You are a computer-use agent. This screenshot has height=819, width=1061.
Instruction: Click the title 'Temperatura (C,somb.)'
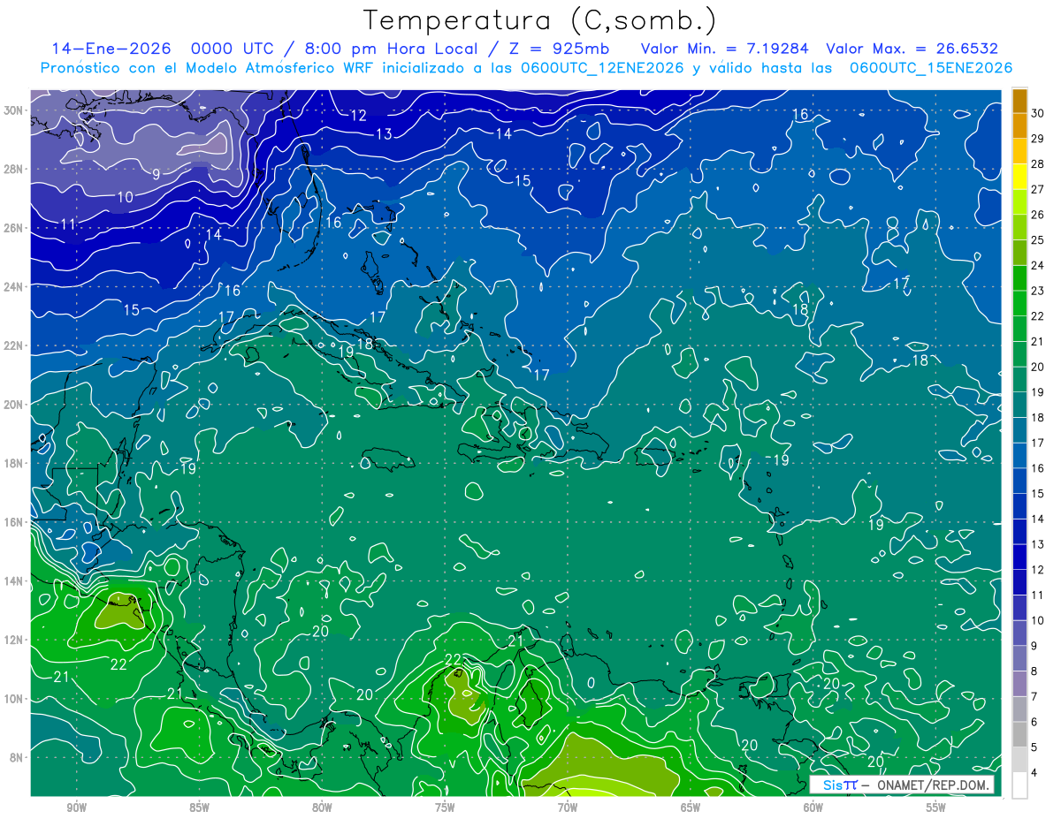540,20
